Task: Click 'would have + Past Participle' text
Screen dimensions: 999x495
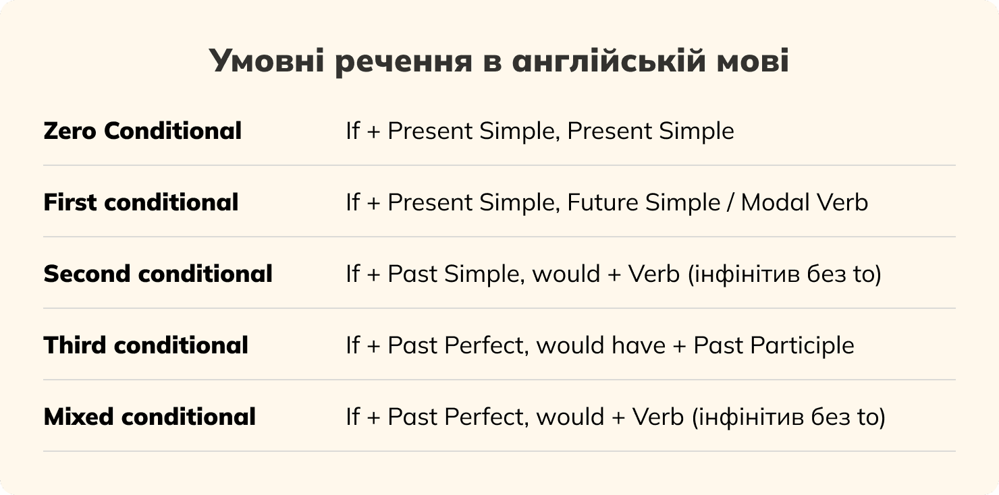Action: coord(695,345)
